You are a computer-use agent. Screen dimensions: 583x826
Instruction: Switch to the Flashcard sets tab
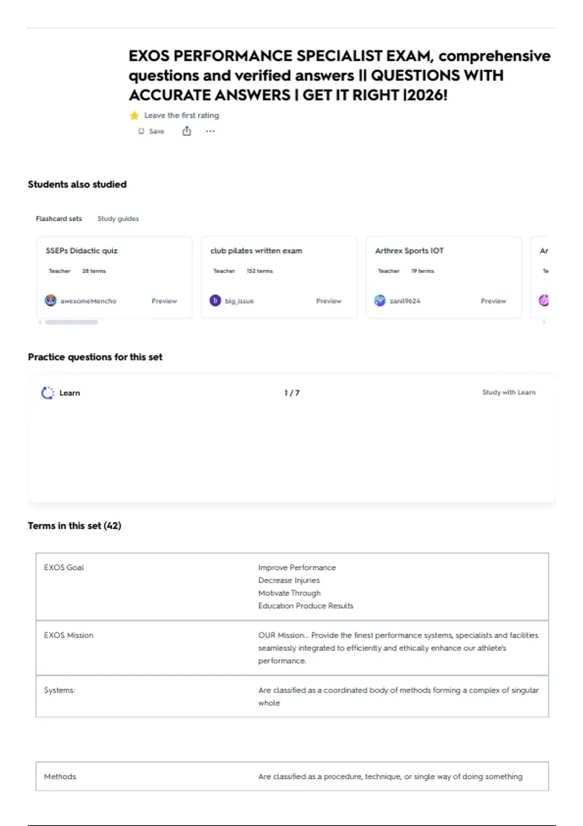(x=59, y=219)
